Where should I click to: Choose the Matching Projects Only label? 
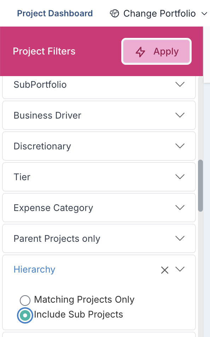pos(84,299)
